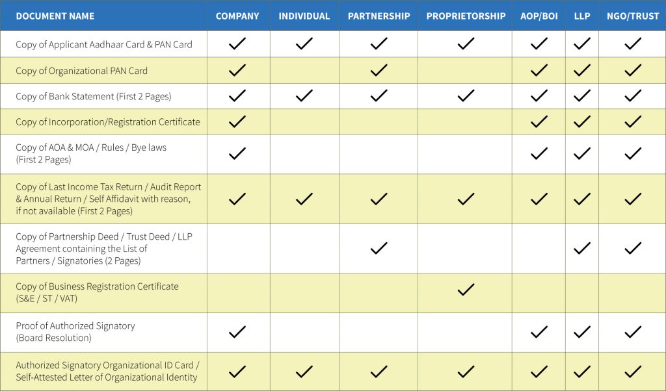Toggle Partnership checkmark for Organizational PAN Card
The width and height of the screenshot is (666, 391).
pos(379,70)
